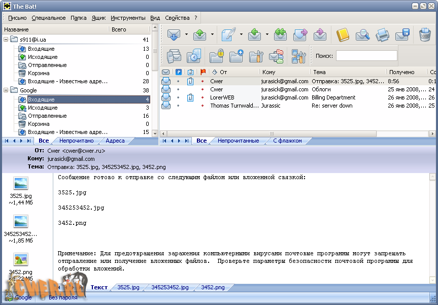Click the trash bin delete icon

[x=424, y=35]
